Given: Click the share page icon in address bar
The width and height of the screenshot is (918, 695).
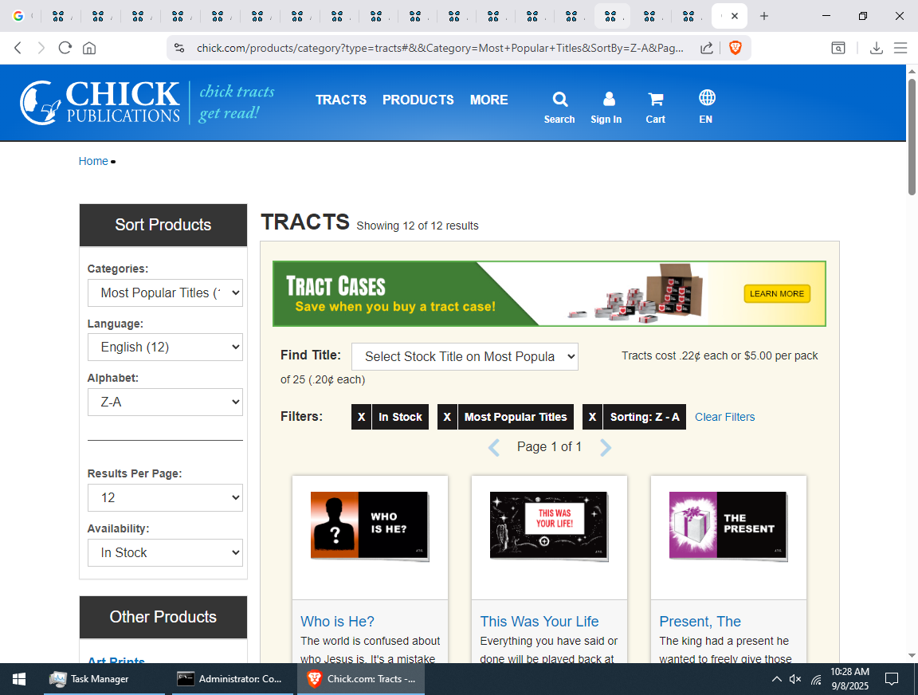Looking at the screenshot, I should (x=707, y=48).
